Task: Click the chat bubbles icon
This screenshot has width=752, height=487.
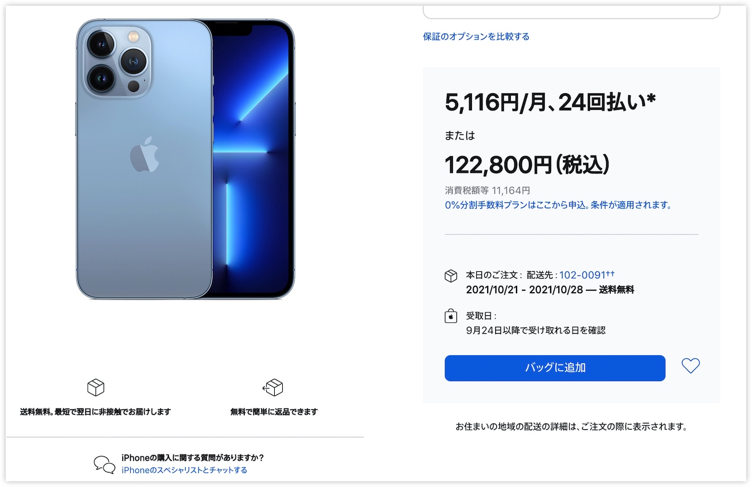Action: (x=104, y=464)
